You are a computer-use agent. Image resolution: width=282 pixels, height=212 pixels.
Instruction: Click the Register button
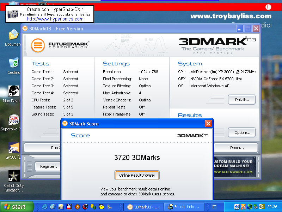[x=48, y=166]
